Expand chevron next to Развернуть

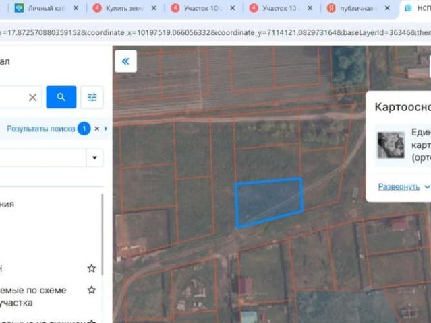pos(427,186)
